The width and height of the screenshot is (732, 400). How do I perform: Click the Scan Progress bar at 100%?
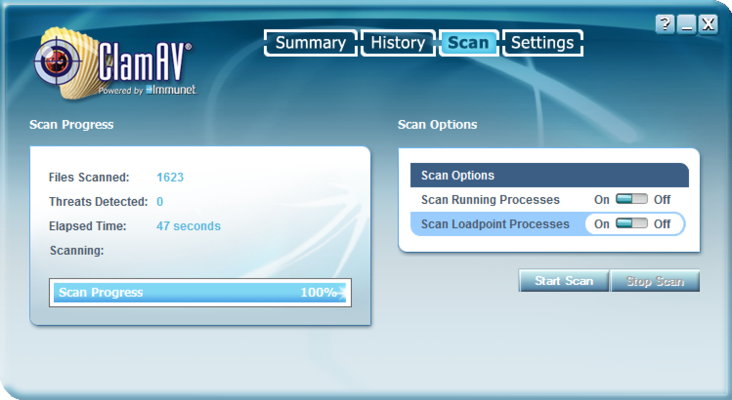[200, 293]
